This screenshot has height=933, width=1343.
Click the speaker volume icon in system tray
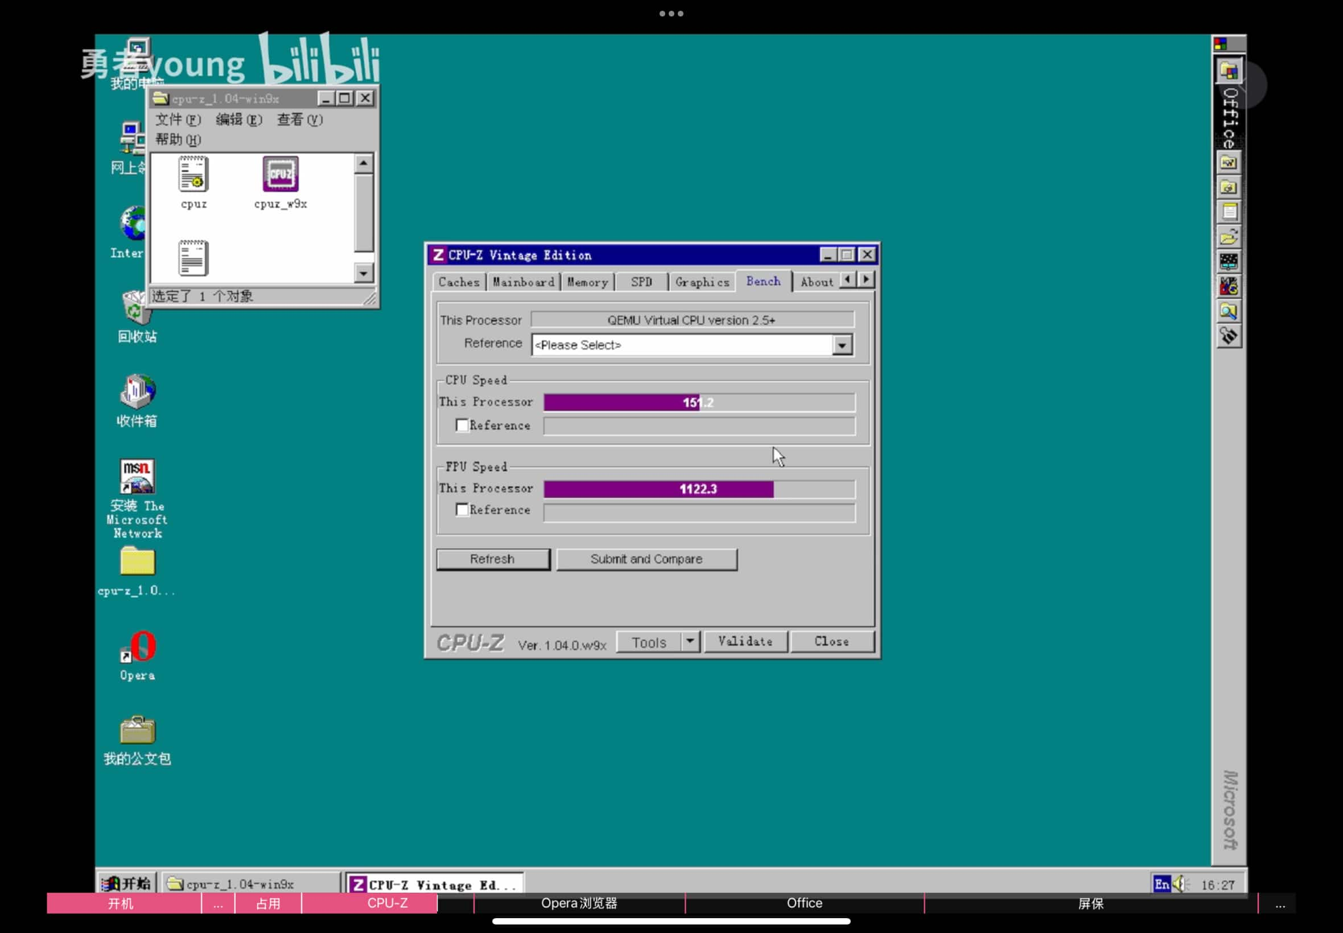pos(1180,884)
